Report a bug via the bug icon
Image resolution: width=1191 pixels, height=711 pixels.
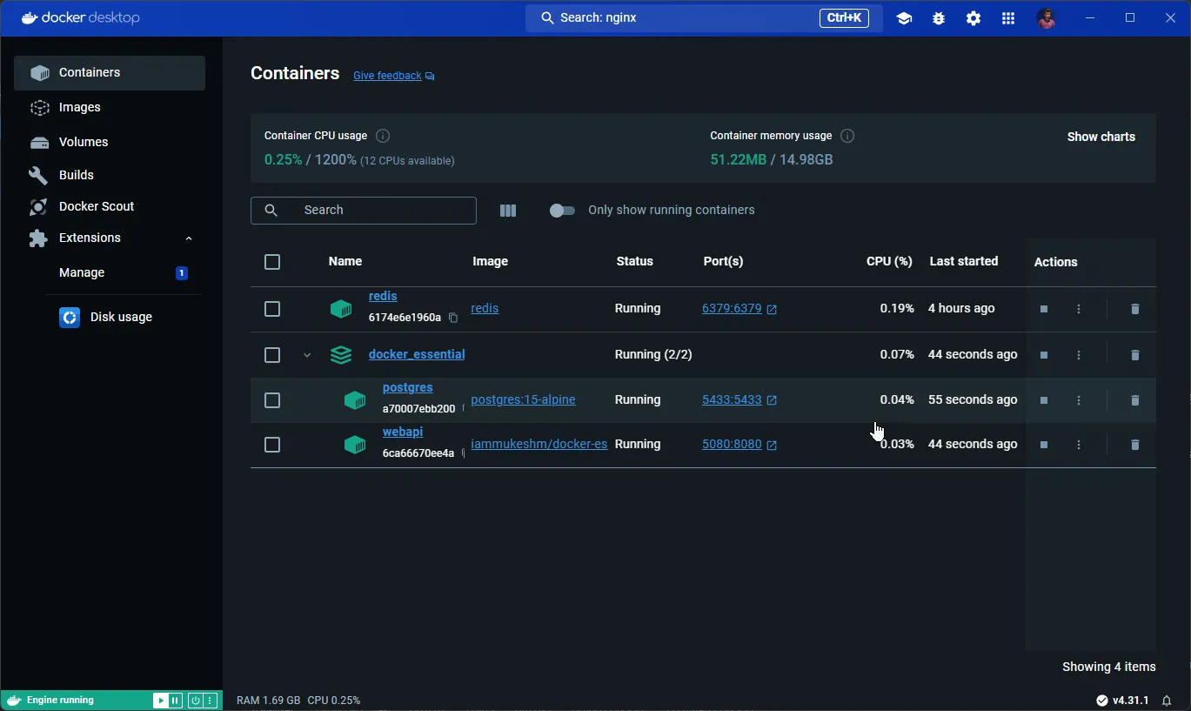[x=938, y=17]
